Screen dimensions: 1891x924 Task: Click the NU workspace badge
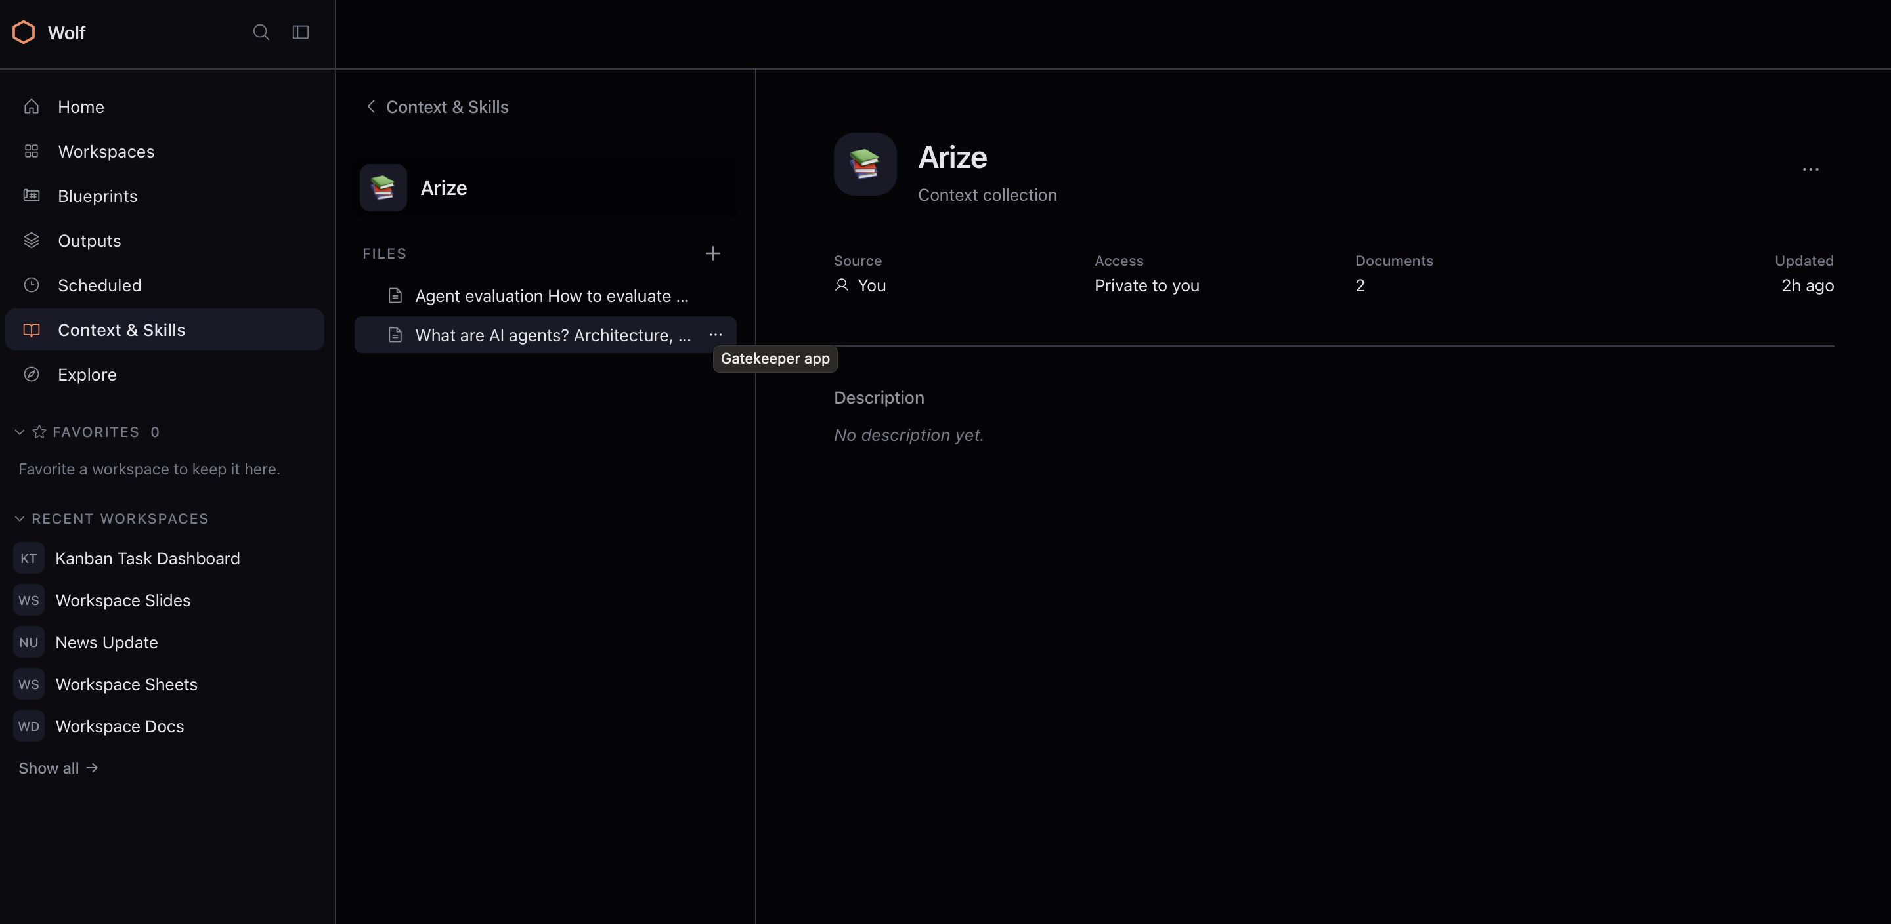click(29, 642)
